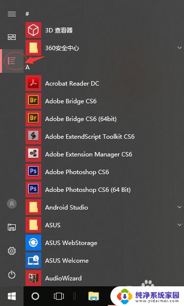Open the user account avatar icon
The image size is (184, 306).
[12, 204]
